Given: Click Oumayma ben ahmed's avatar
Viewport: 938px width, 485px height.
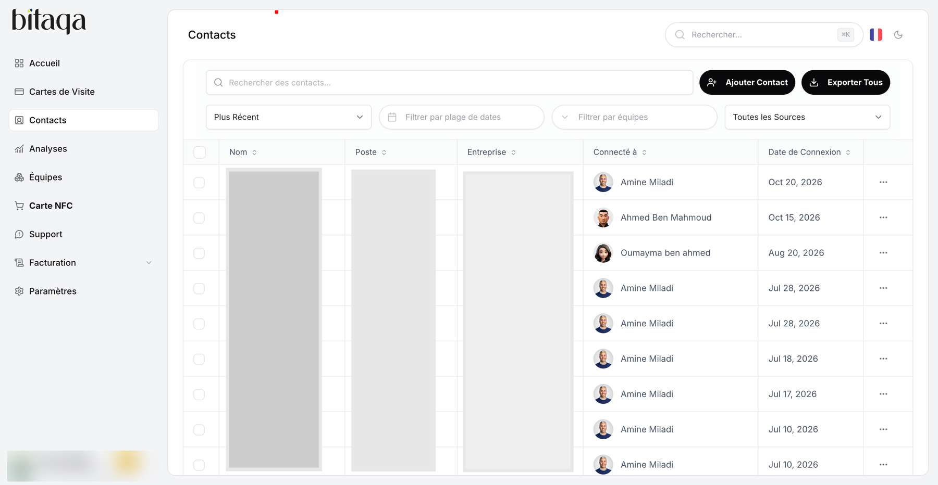Looking at the screenshot, I should coord(603,253).
